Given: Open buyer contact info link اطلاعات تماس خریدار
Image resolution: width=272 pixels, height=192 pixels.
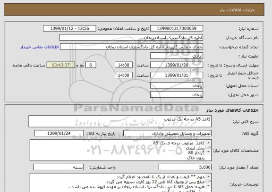Looking at the screenshot, I should [40, 47].
